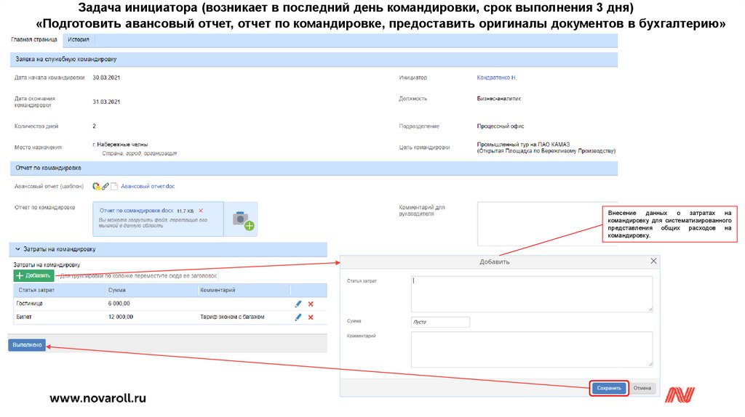Delete the Гостиница expense row
This screenshot has height=417, width=745.
tap(311, 304)
